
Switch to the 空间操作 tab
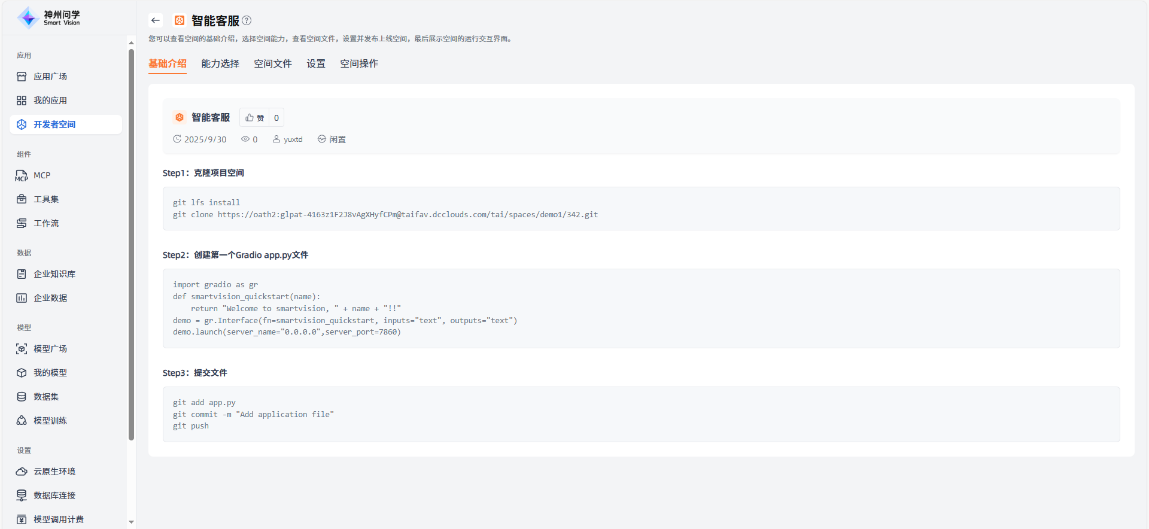click(359, 63)
